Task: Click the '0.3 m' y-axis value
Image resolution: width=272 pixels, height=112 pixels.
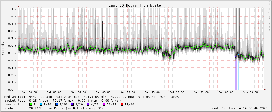Action: 13,68
